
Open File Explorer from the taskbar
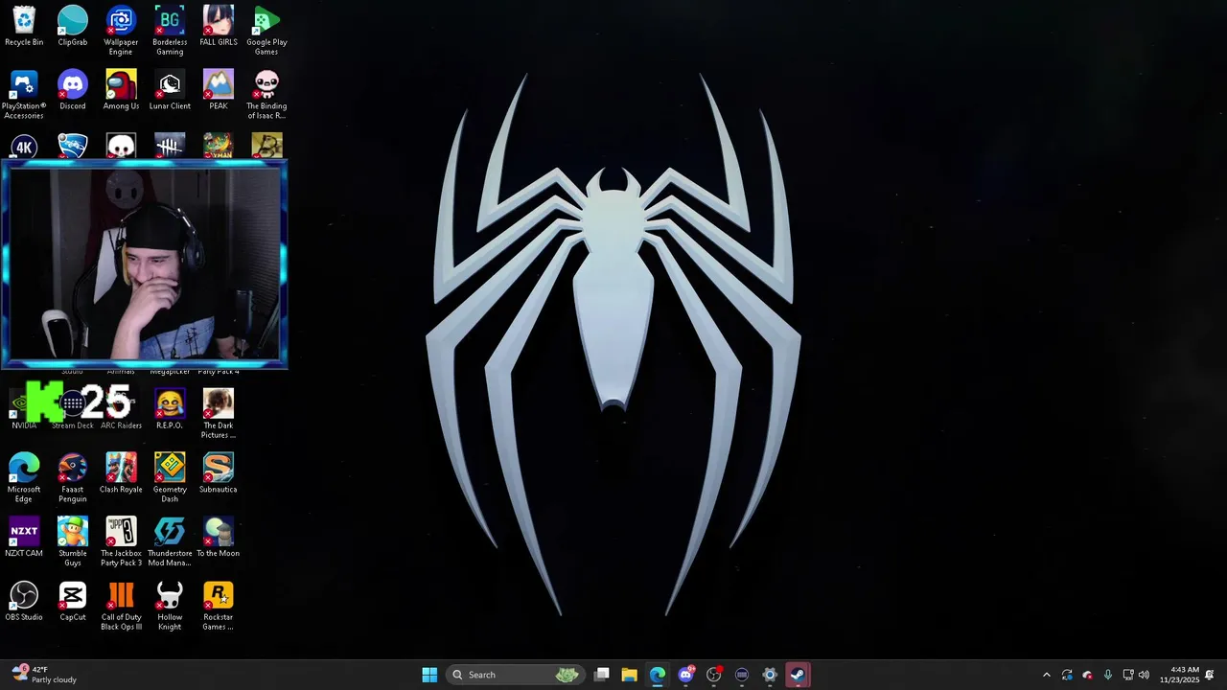click(x=630, y=675)
